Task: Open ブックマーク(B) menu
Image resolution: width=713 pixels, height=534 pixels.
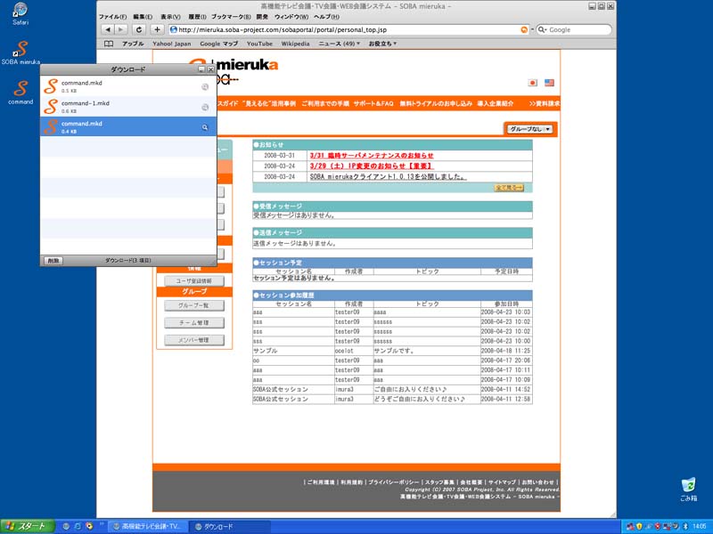Action: click(231, 17)
